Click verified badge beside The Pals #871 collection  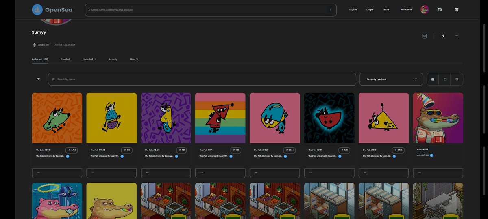tap(231, 156)
